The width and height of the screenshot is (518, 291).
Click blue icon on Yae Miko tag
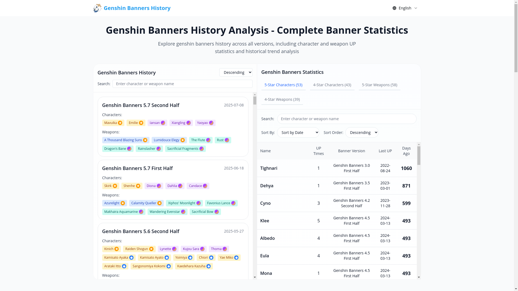(236, 258)
